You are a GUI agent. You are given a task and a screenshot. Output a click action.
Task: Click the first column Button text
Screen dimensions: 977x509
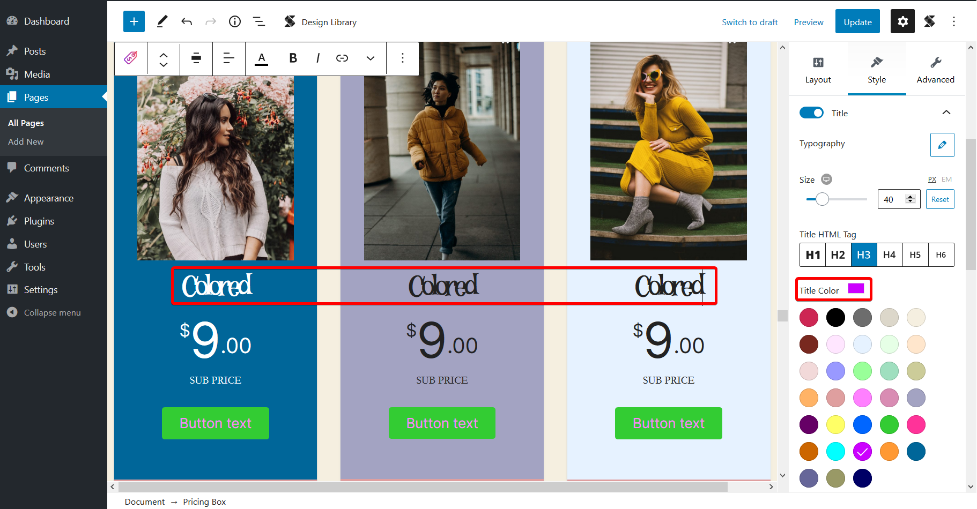(x=216, y=423)
